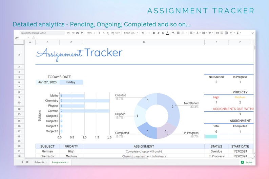Select the paint format tool
269x179 pixels.
[82, 33]
